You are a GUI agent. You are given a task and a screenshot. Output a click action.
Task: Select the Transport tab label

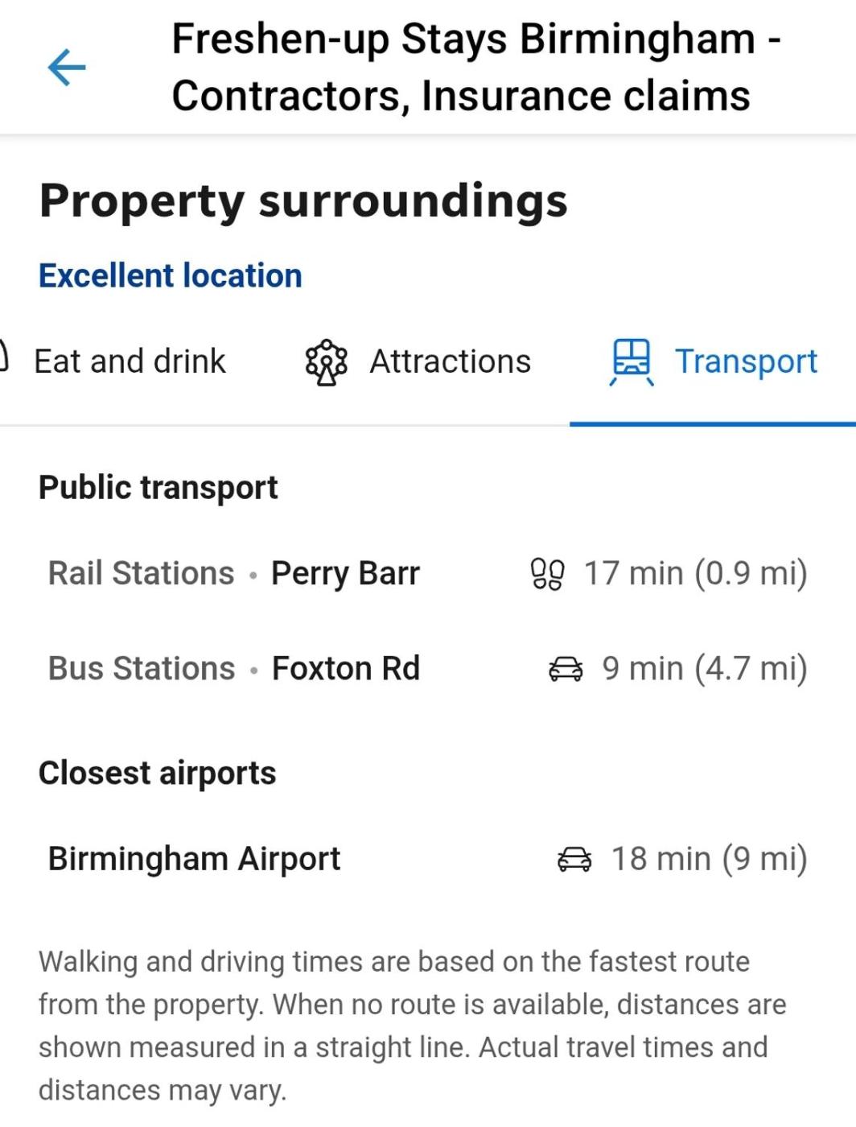pyautogui.click(x=746, y=361)
